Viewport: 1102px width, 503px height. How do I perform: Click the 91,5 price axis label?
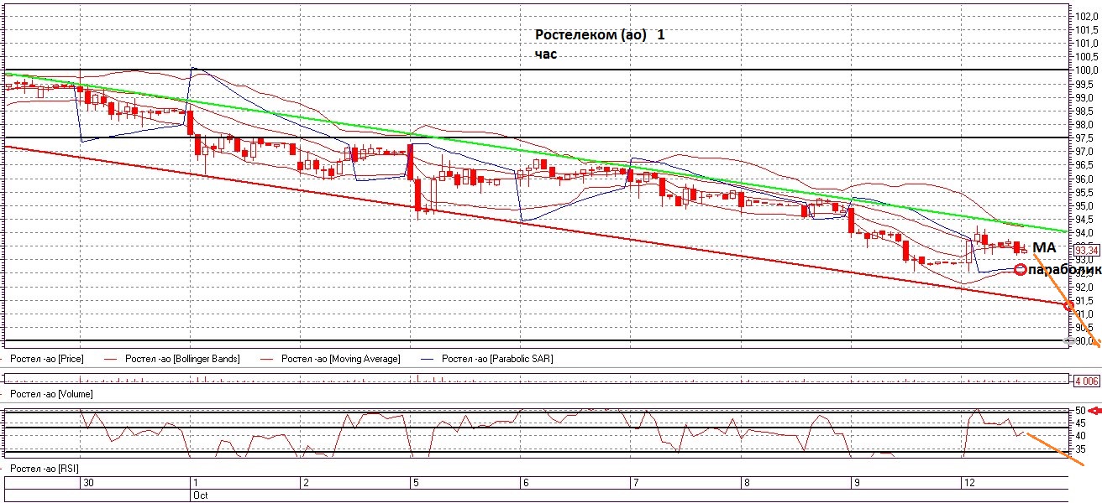(1084, 300)
